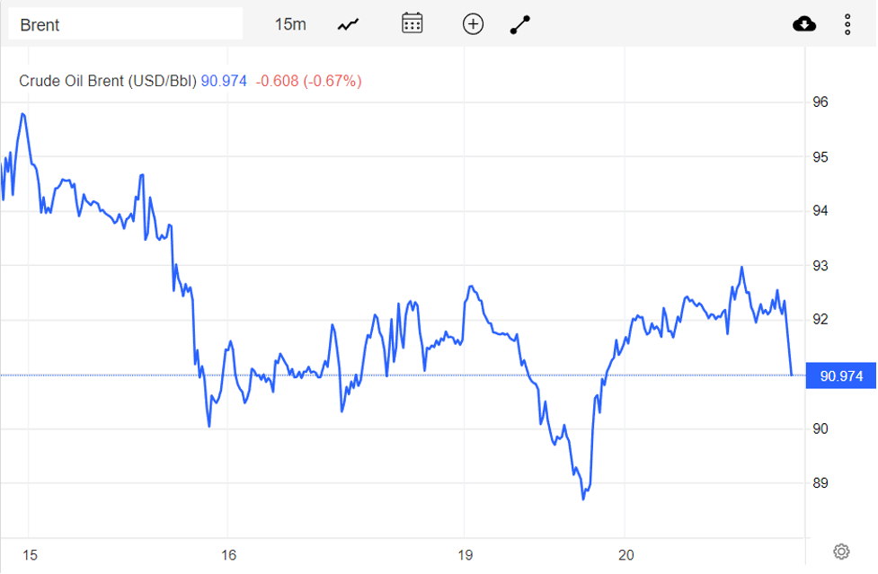This screenshot has height=574, width=878.
Task: Click the 96 label on price axis
Action: pyautogui.click(x=820, y=102)
